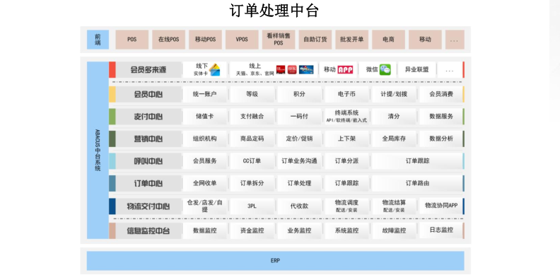Image resolution: width=560 pixels, height=275 pixels.
Task: Click the 数据服务 cell
Action: [x=441, y=117]
